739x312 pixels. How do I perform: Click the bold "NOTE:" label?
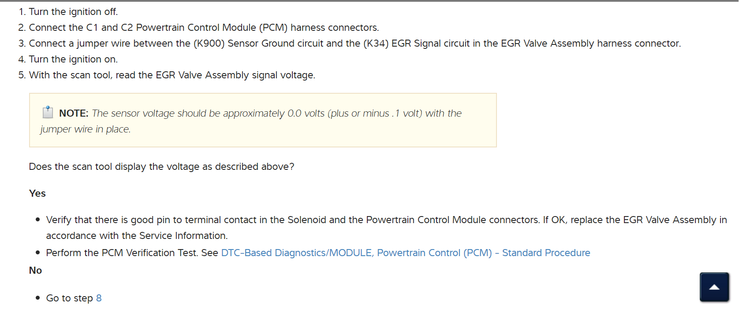point(74,114)
